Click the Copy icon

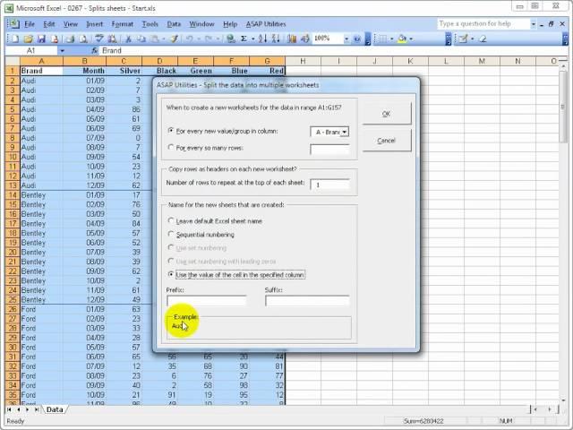[141, 39]
